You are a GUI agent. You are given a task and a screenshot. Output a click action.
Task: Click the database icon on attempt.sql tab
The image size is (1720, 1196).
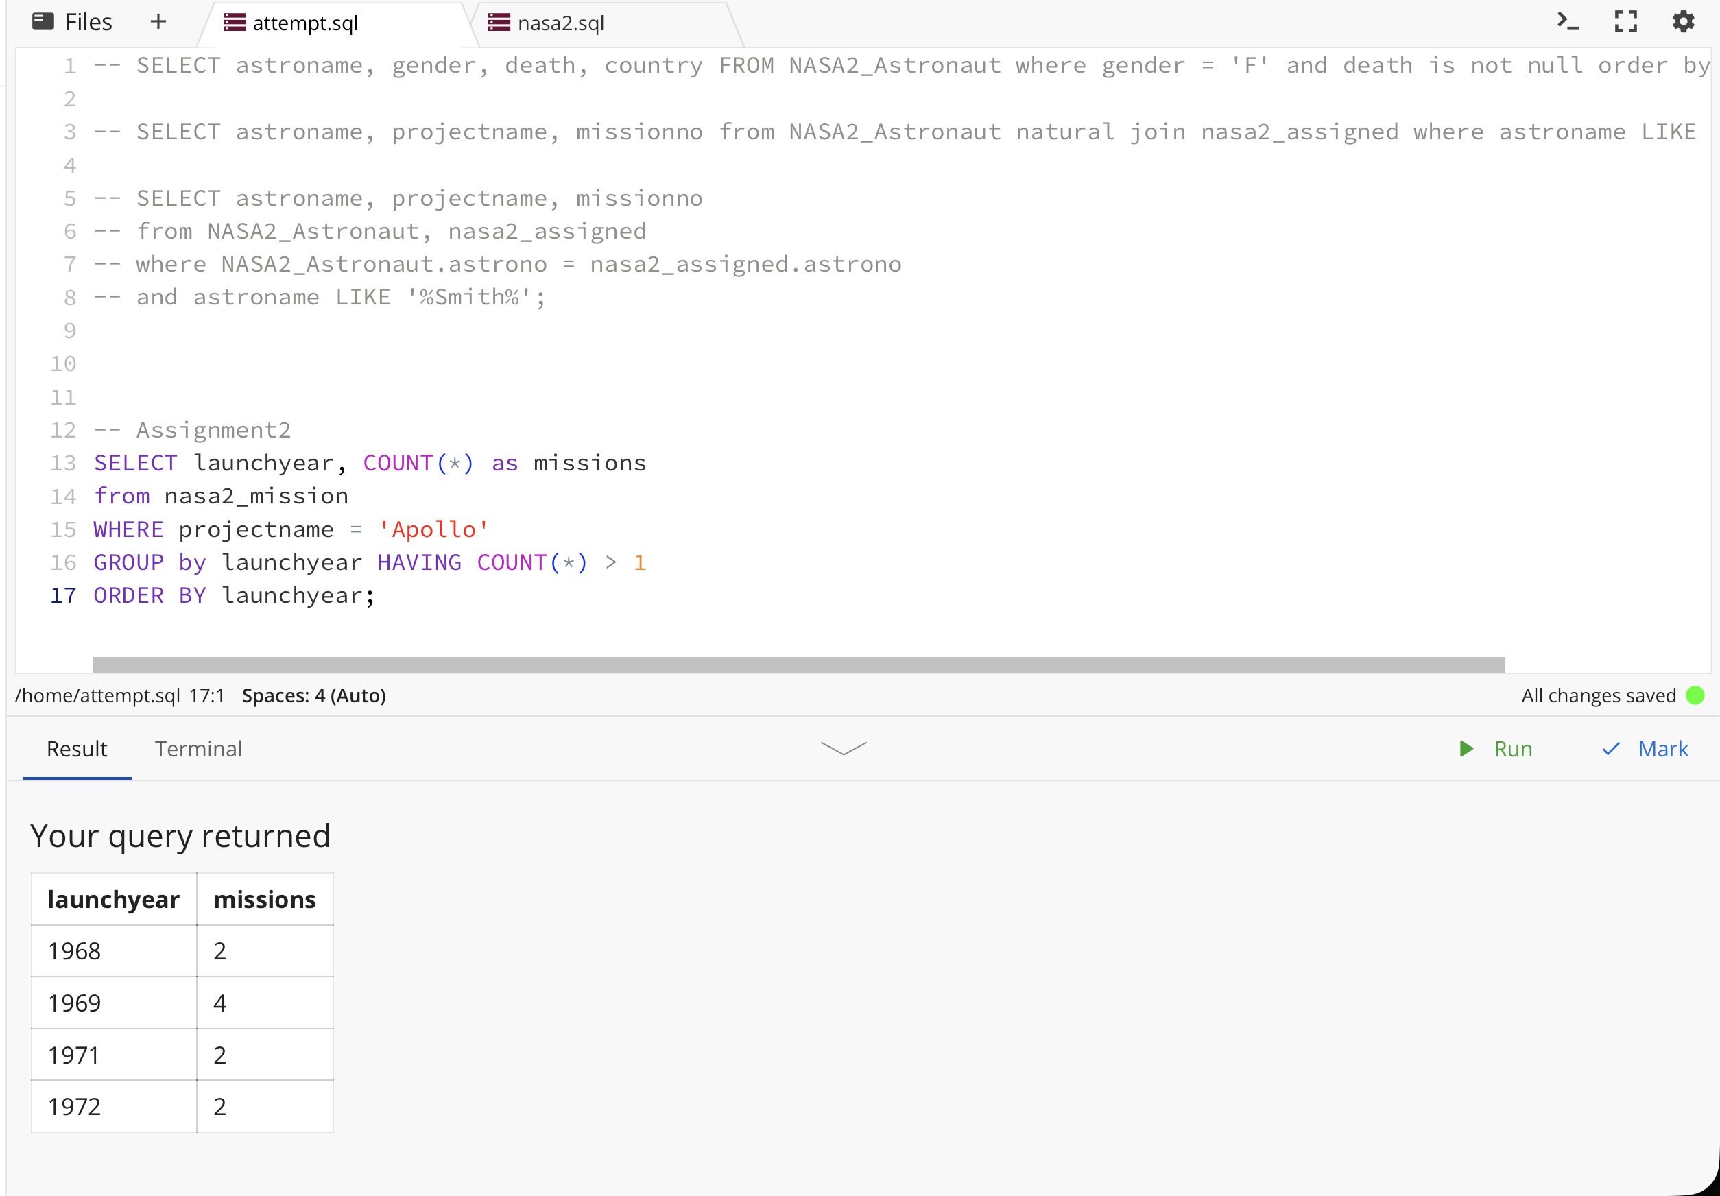235,23
